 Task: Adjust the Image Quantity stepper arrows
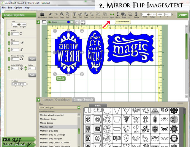[x=9, y=59]
